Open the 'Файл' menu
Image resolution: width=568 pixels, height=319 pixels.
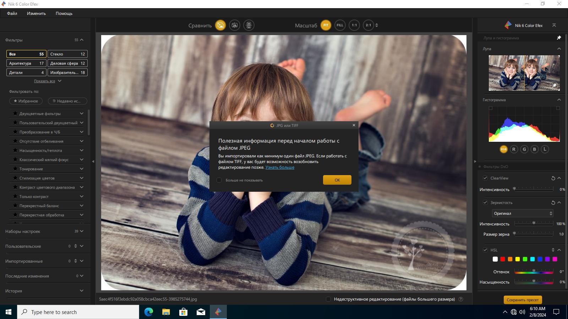coord(12,13)
